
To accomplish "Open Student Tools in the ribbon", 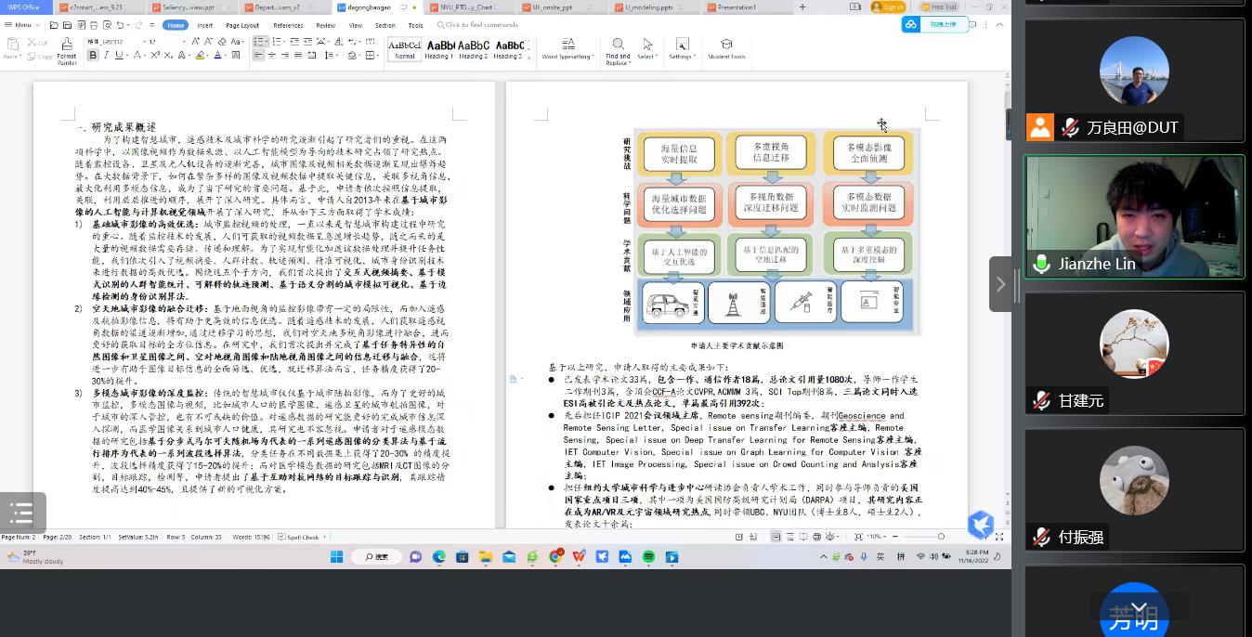I will (726, 49).
